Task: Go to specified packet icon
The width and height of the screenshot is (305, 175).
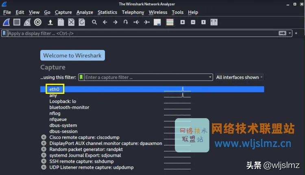Action: [x=126, y=22]
